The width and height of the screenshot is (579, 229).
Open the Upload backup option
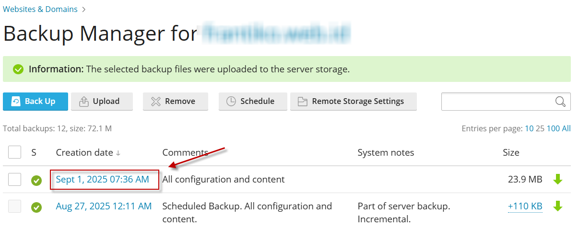(x=99, y=101)
